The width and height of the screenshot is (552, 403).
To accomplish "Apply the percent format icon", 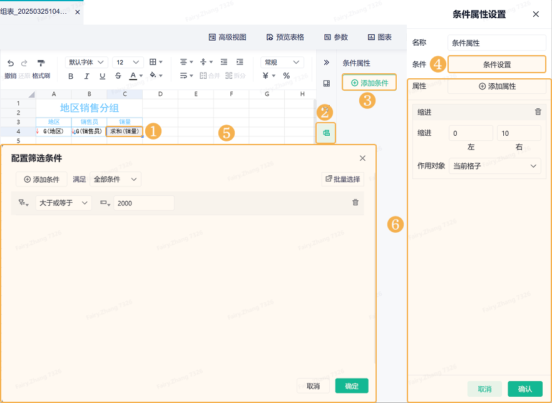I will point(286,76).
